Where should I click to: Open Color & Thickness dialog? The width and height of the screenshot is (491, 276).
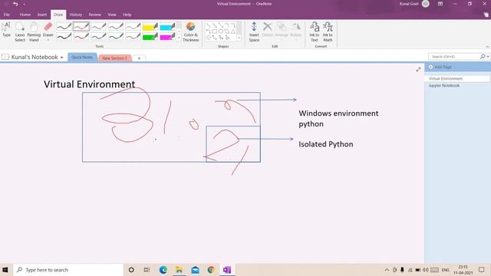tap(191, 32)
